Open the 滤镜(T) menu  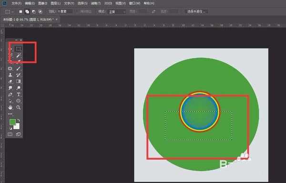pos(96,3)
